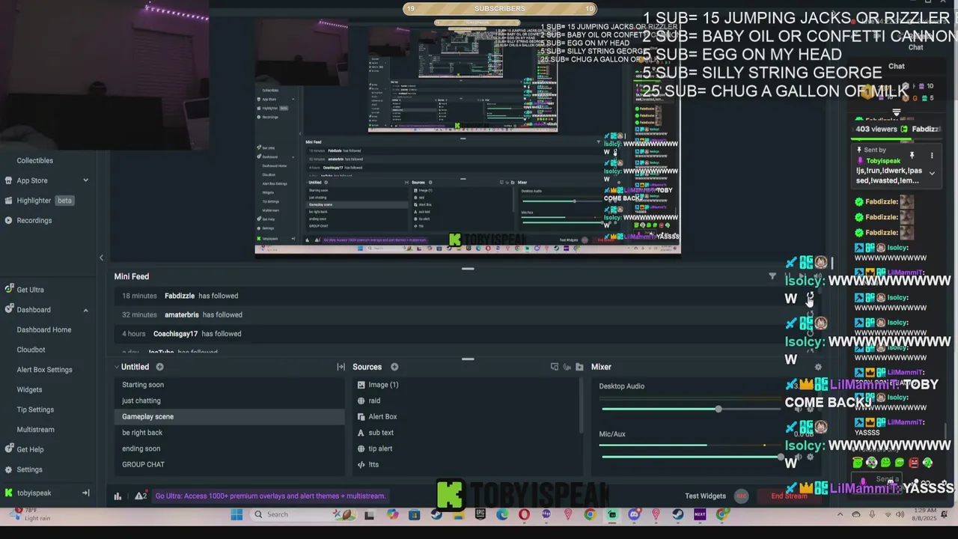958x539 pixels.
Task: Open the Mixer settings gear
Action: pyautogui.click(x=818, y=367)
